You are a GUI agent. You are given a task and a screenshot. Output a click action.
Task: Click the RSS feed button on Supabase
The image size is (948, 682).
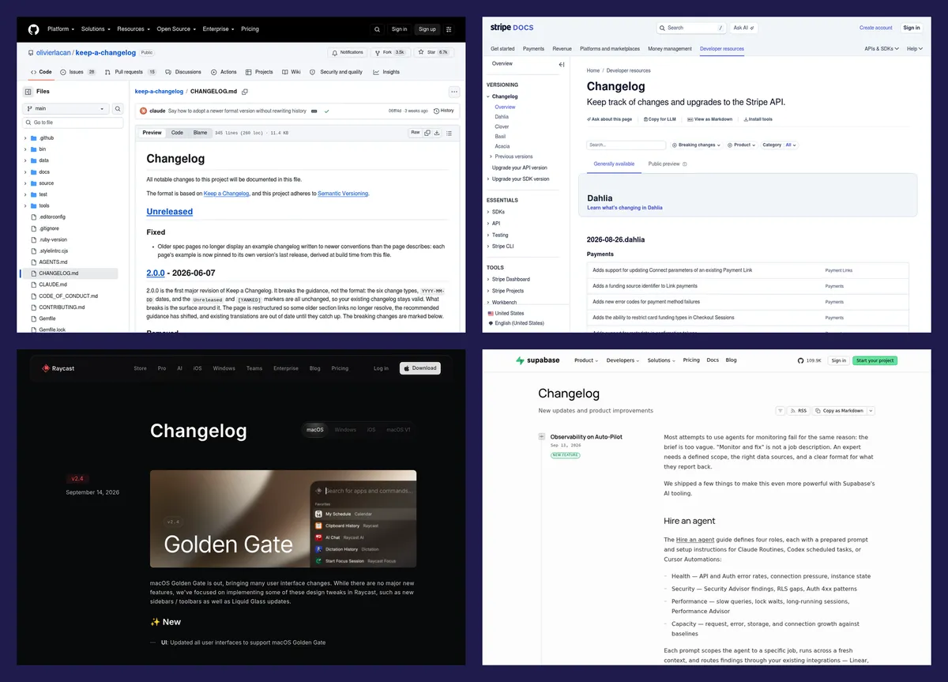click(799, 411)
